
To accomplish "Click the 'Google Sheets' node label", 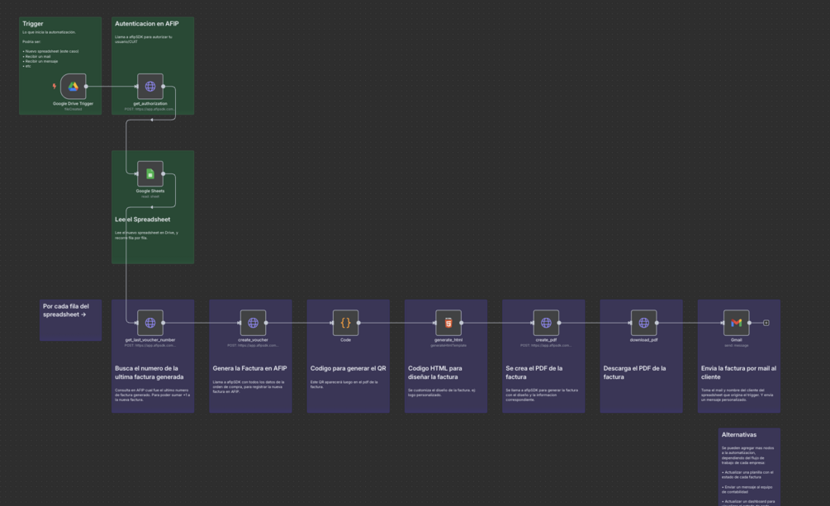I will coord(150,191).
